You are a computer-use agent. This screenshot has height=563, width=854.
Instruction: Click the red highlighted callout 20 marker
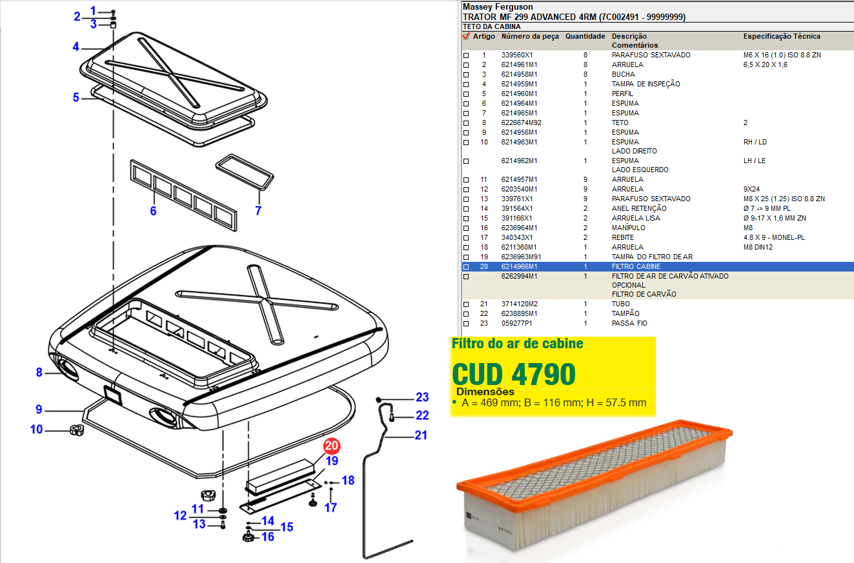point(331,446)
